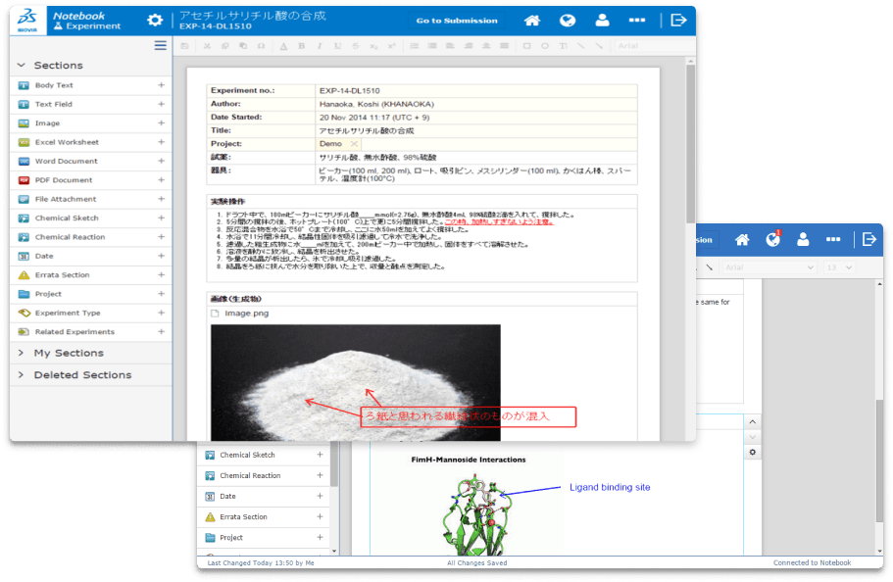893x582 pixels.
Task: Select Word Document in Sections list
Action: point(66,161)
